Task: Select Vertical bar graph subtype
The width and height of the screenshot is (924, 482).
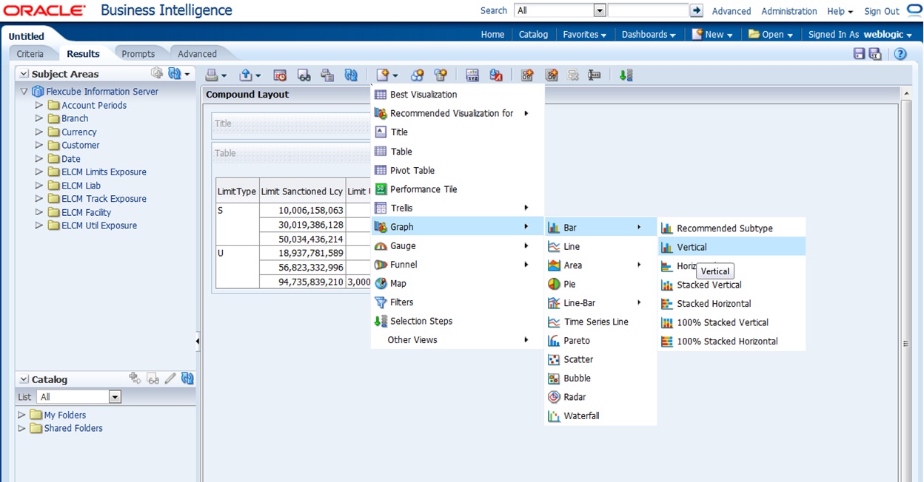Action: click(731, 247)
